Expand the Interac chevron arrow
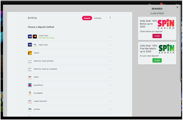The width and height of the screenshot is (183, 120). [110, 53]
